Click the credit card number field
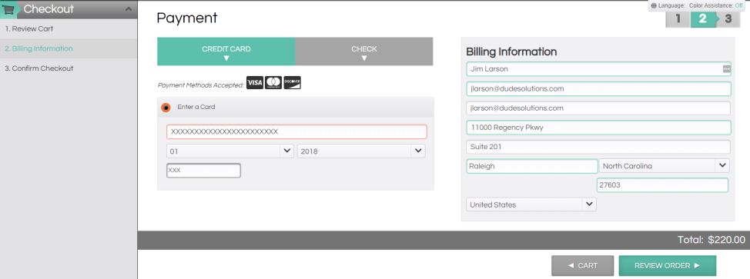Screen dimensions: 750x279 pos(296,132)
